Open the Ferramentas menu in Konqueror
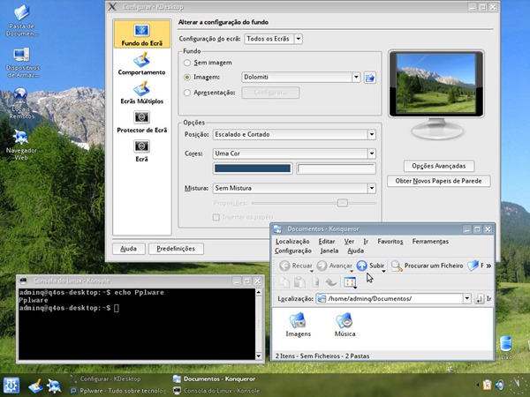 [430, 242]
